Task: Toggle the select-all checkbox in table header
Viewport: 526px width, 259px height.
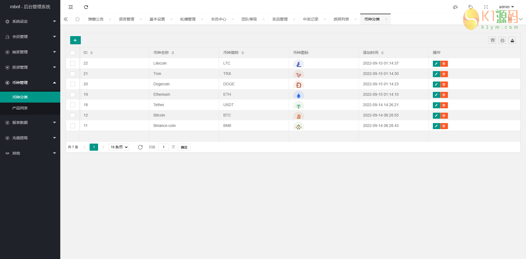Action: [x=73, y=53]
